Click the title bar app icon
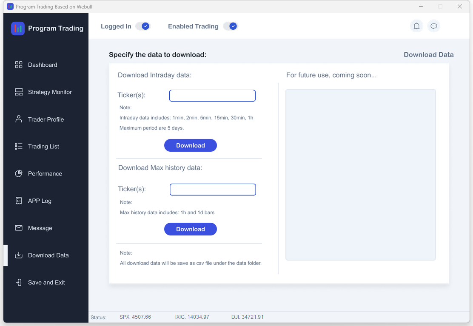This screenshot has width=473, height=326. point(10,6)
